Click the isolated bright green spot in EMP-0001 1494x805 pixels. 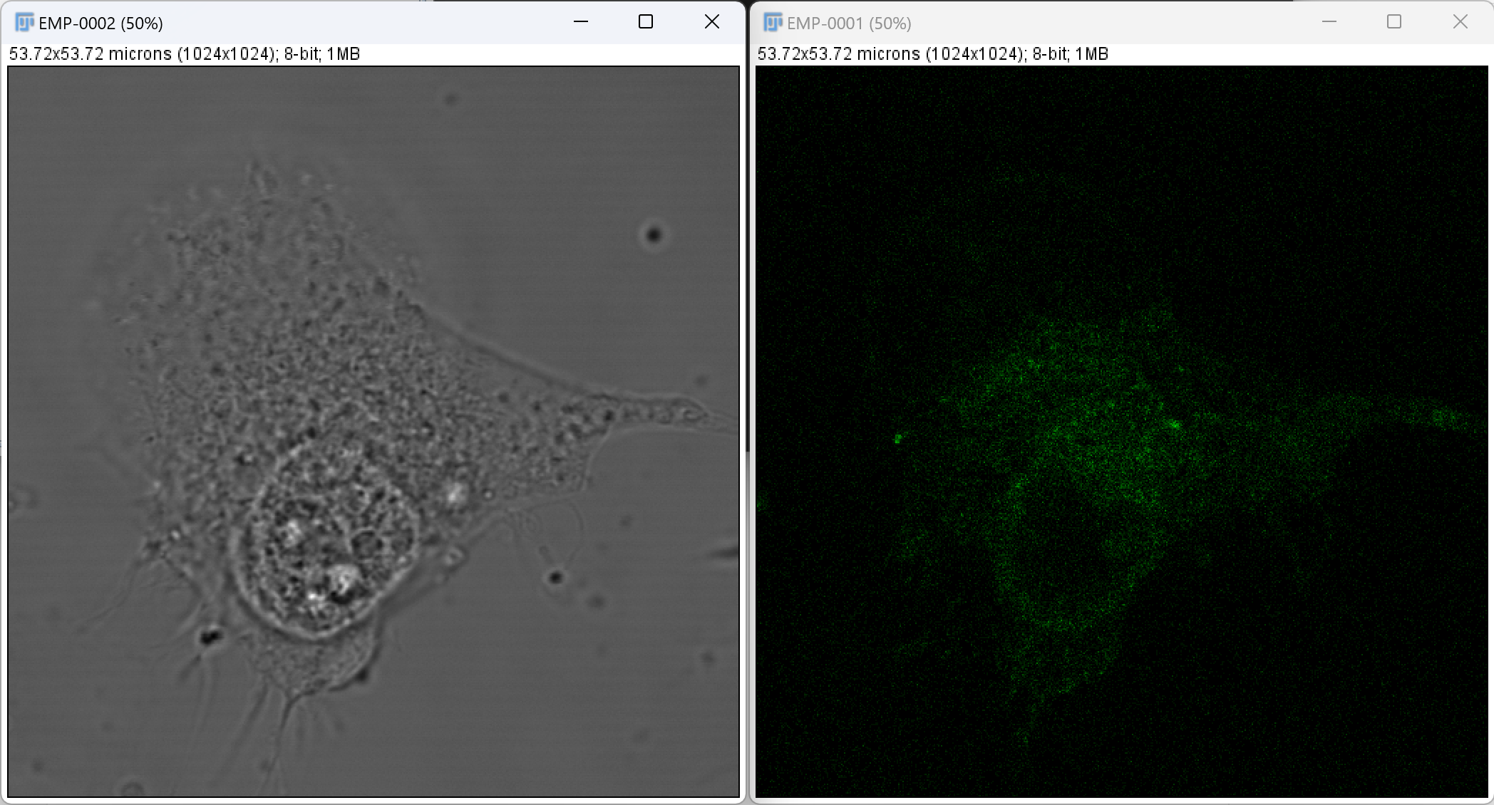tap(898, 439)
